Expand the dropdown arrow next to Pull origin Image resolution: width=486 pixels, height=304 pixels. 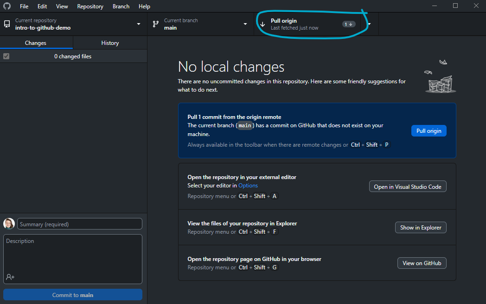(x=369, y=24)
